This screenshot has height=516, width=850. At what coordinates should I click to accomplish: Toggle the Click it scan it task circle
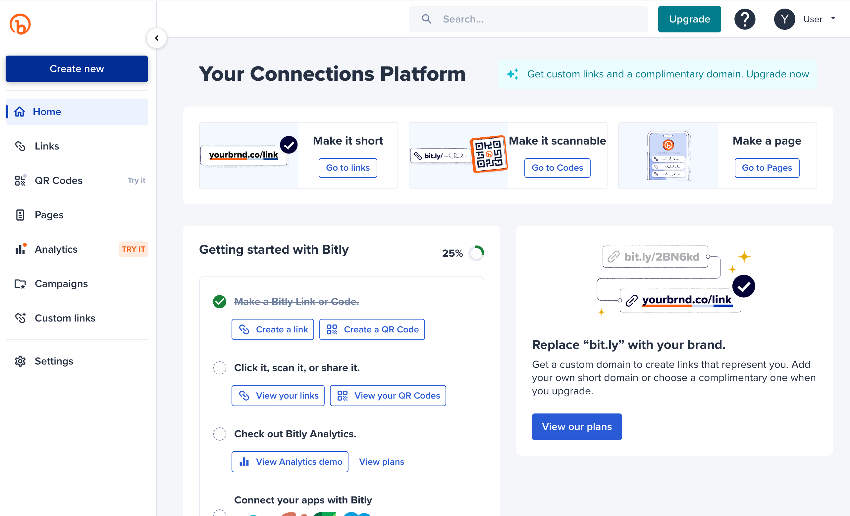(220, 367)
